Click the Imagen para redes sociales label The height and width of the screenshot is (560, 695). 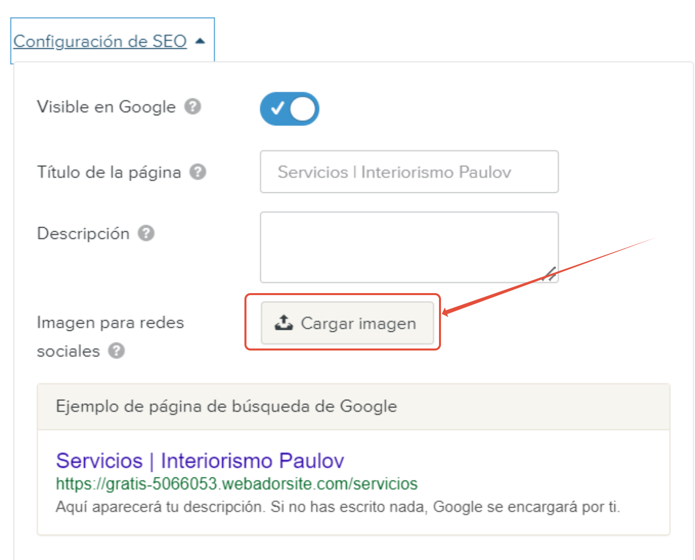point(110,336)
